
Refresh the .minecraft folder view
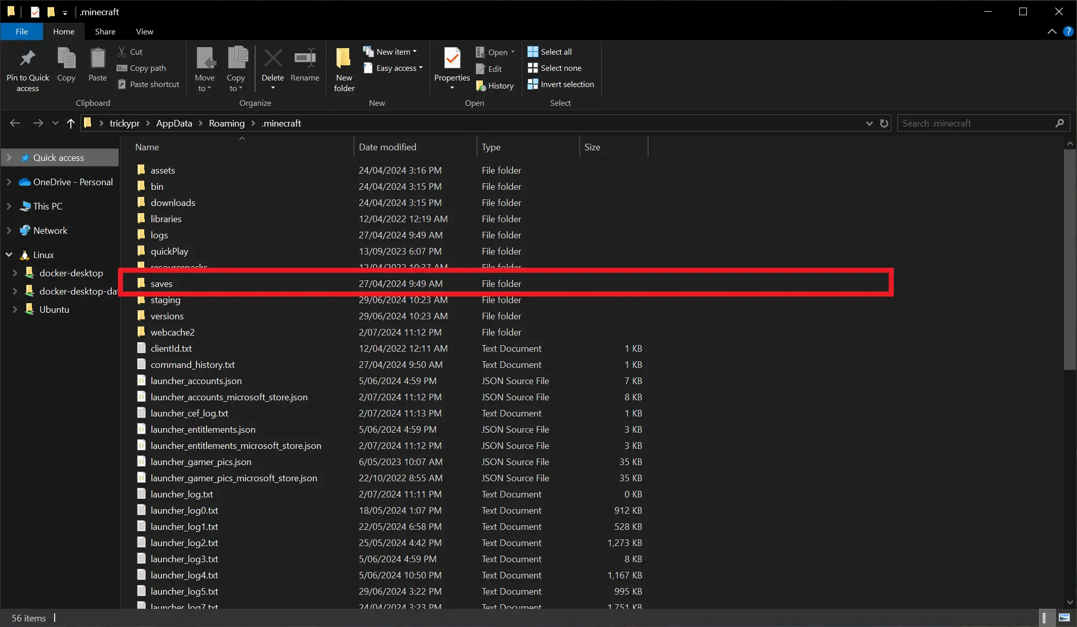coord(884,123)
